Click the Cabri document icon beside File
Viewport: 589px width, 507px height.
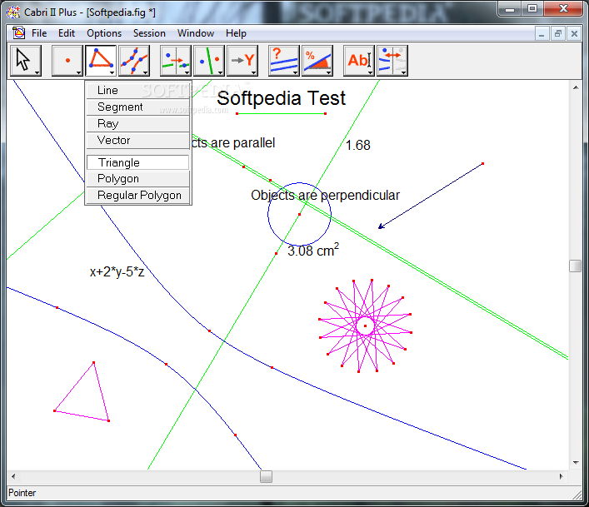click(18, 33)
